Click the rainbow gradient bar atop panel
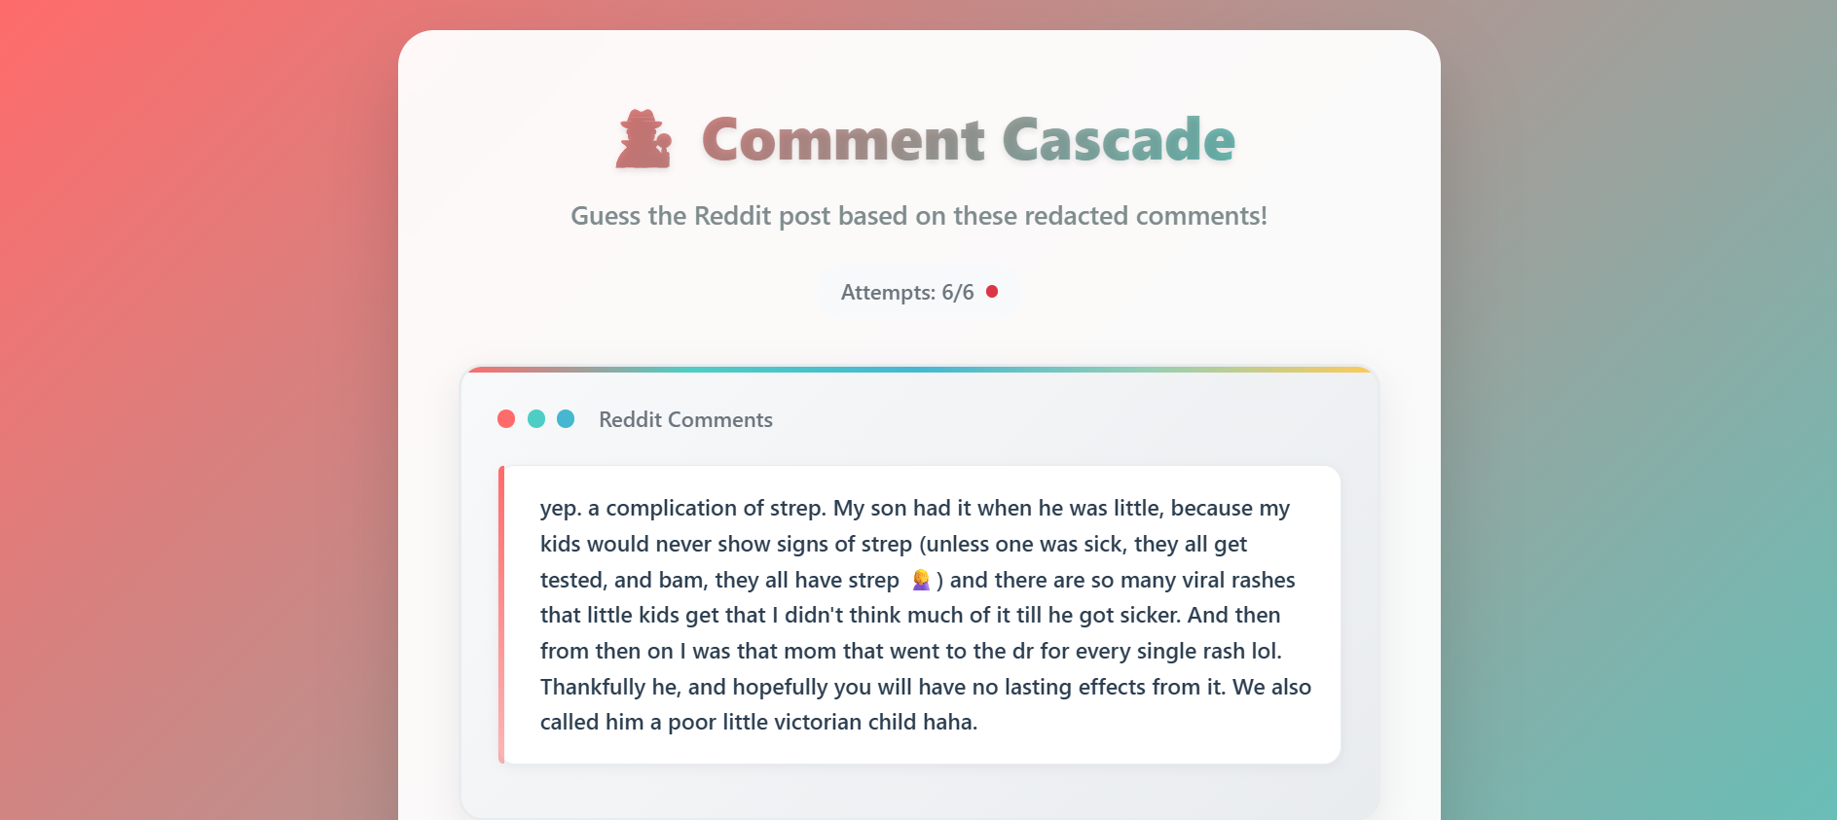 pos(919,370)
